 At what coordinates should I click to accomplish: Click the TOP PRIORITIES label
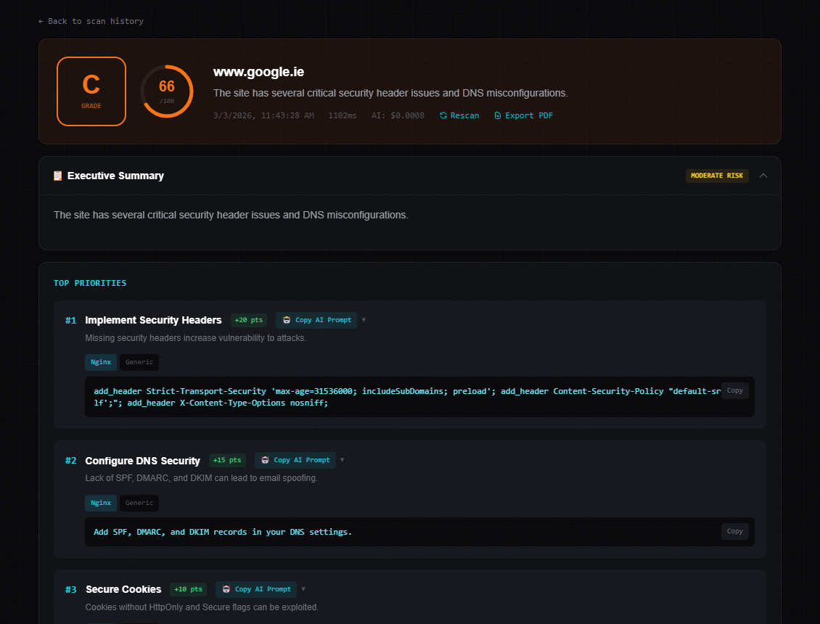(90, 283)
